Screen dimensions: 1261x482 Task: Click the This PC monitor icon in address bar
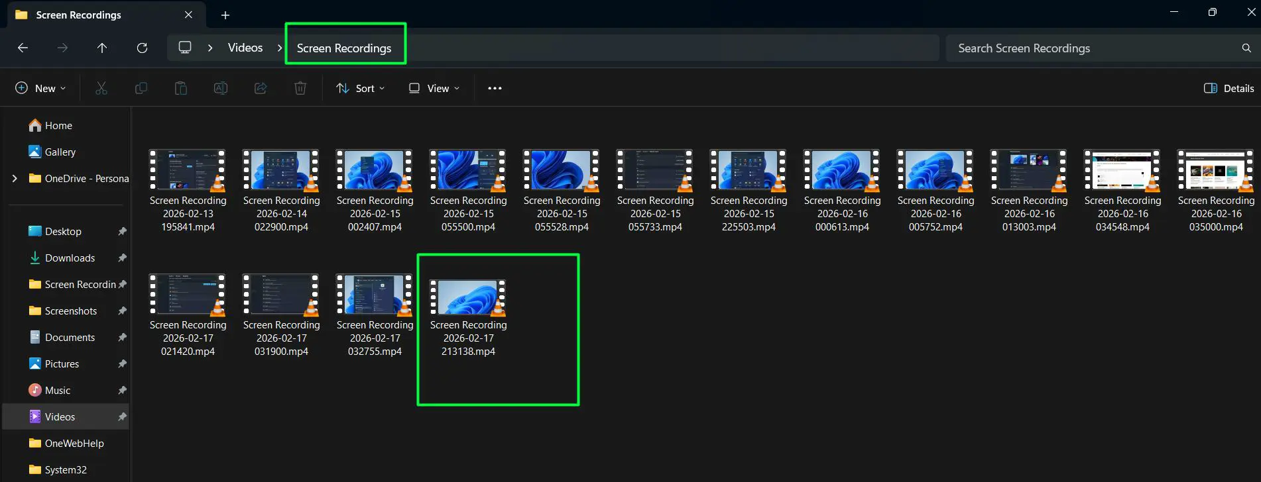click(185, 48)
